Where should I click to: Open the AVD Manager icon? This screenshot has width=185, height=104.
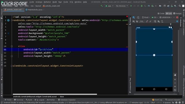tap(172, 6)
